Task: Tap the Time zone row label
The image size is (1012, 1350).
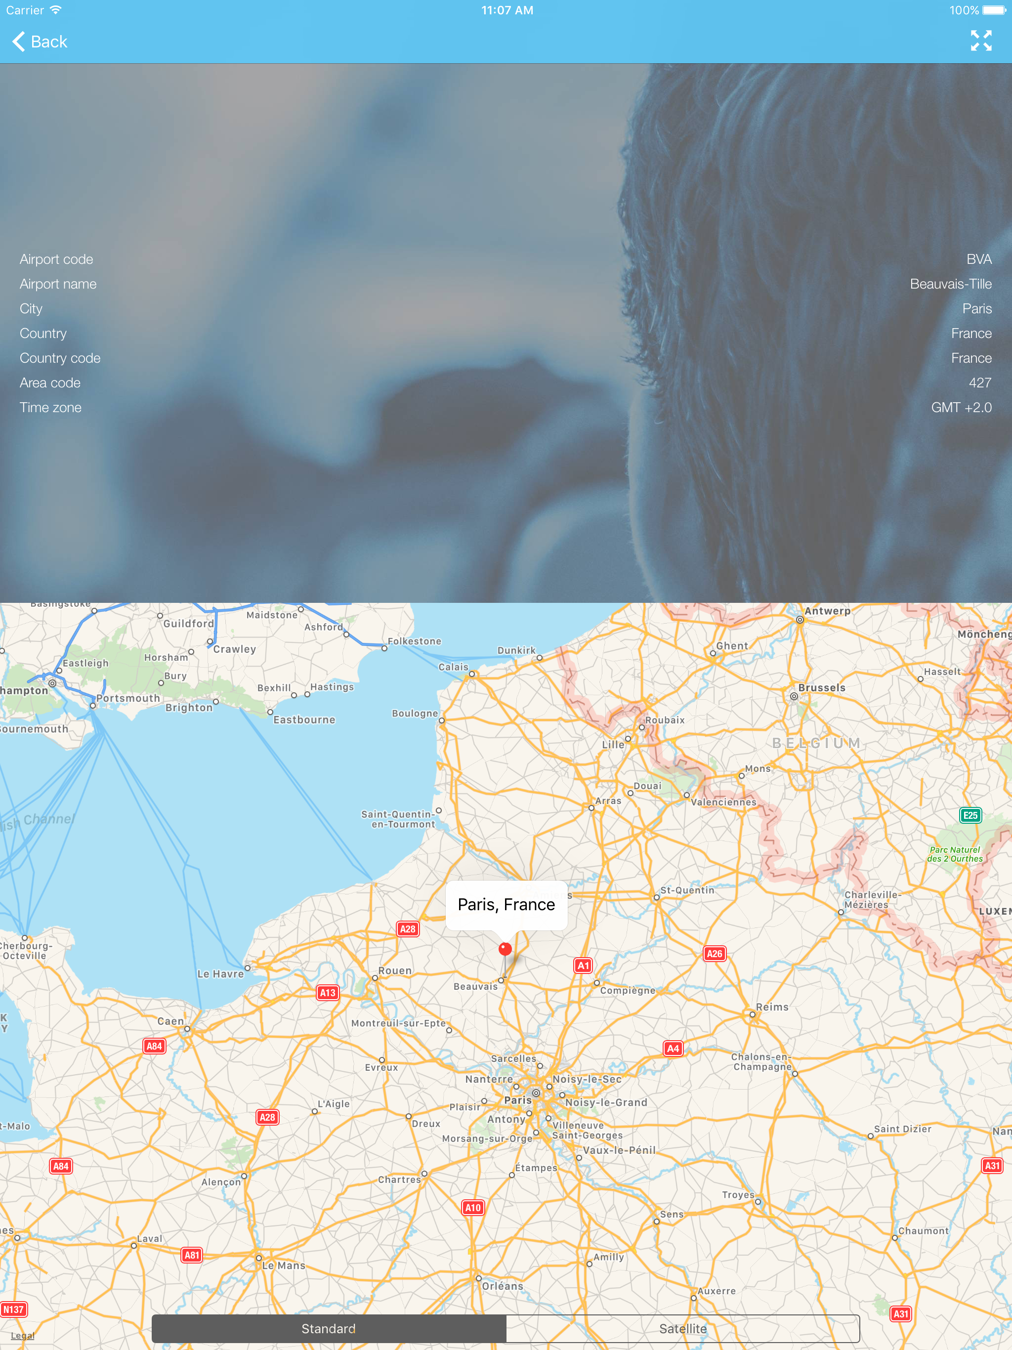Action: pos(51,408)
